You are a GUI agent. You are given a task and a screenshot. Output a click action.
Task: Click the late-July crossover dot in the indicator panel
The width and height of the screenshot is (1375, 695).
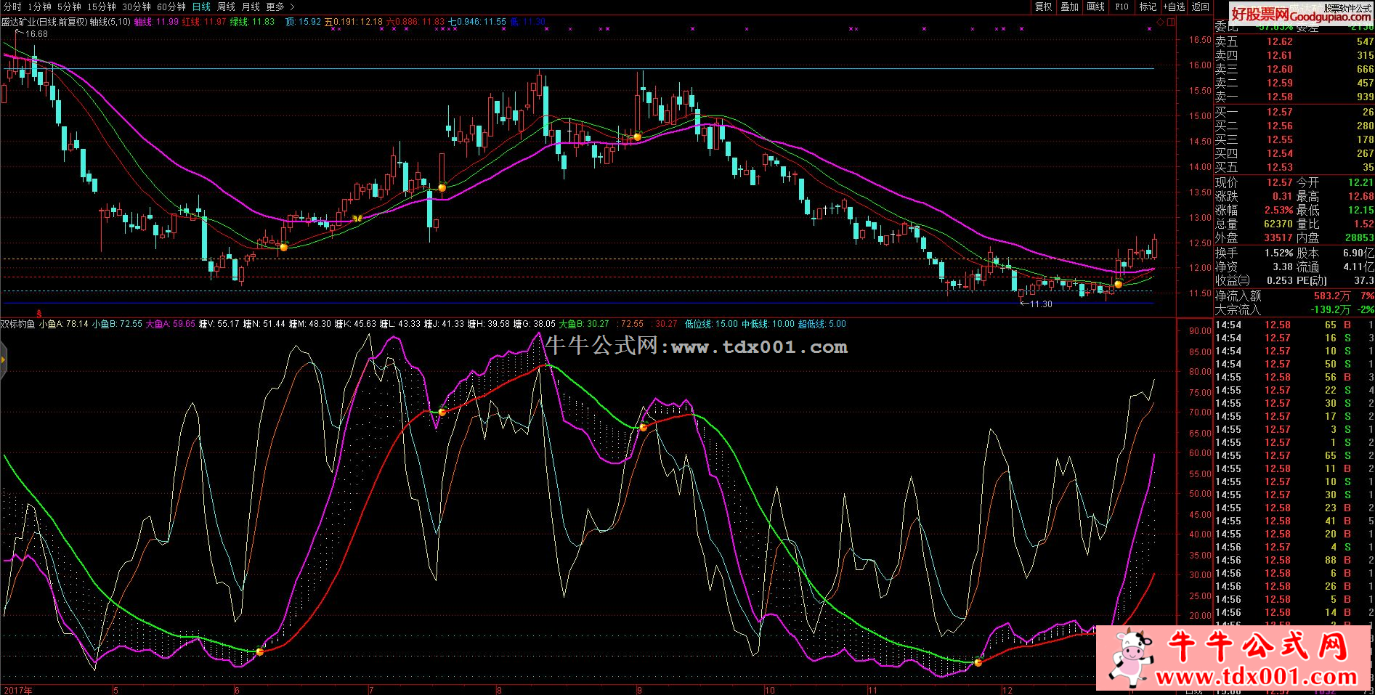click(442, 412)
